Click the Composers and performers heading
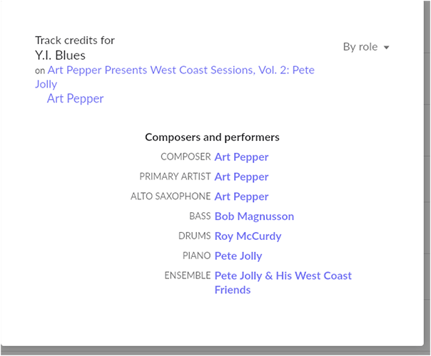431x356 pixels. click(x=212, y=137)
